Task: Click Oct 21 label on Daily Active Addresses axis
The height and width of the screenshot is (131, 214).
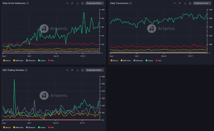Action: (83, 56)
